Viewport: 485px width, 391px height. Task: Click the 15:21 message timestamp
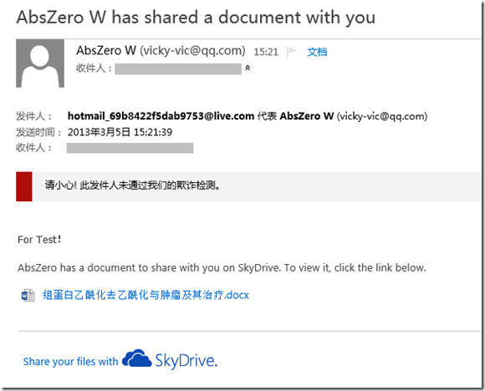[x=266, y=52]
